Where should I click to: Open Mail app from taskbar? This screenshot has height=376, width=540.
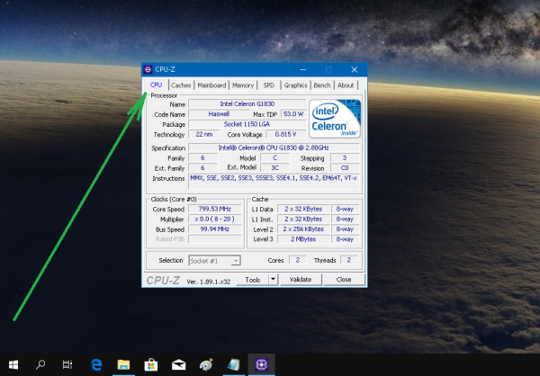click(178, 364)
